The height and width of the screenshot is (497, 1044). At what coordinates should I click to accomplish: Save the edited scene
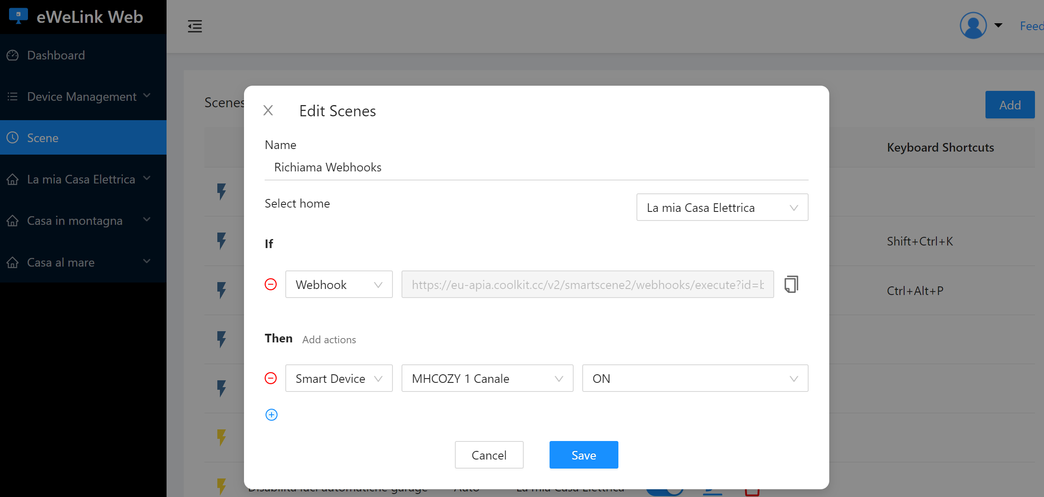584,455
